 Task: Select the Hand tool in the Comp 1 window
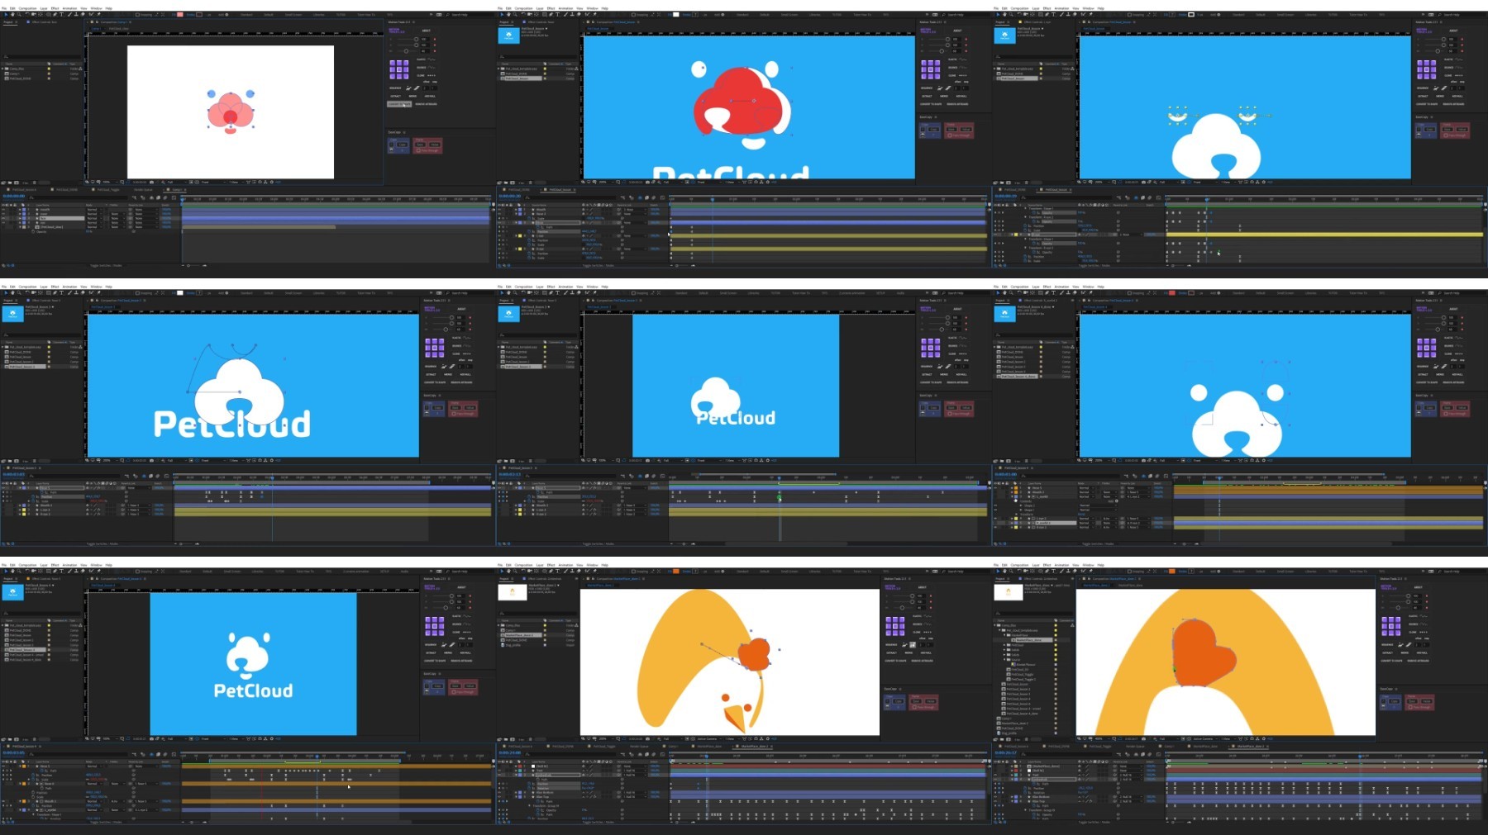tap(12, 14)
